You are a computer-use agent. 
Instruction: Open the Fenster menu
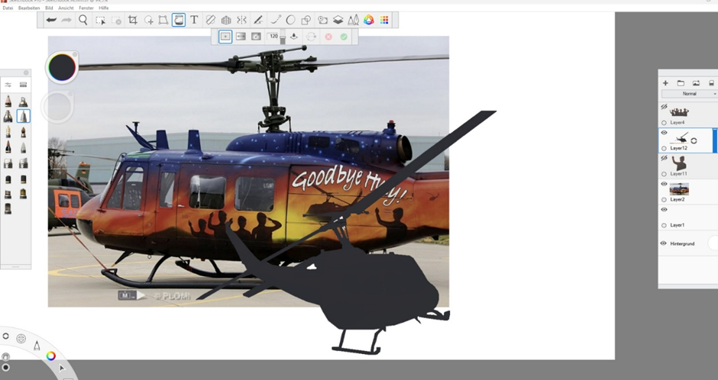[86, 8]
